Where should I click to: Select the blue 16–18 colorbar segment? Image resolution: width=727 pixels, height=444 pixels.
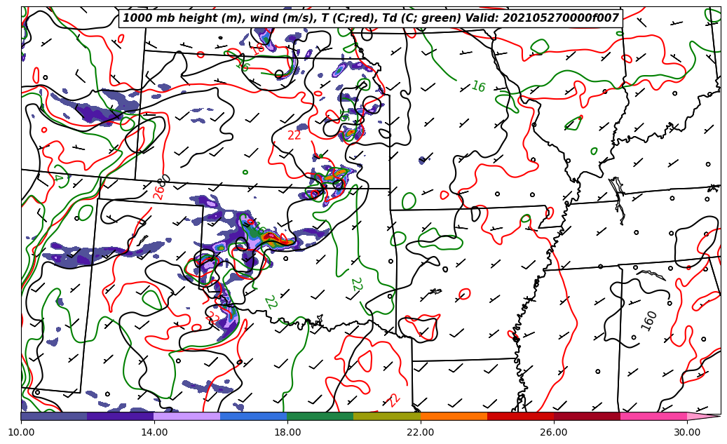pos(254,416)
